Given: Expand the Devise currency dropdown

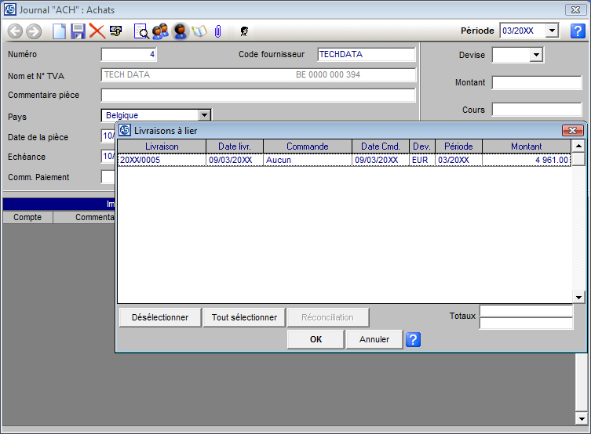Looking at the screenshot, I should coord(536,55).
